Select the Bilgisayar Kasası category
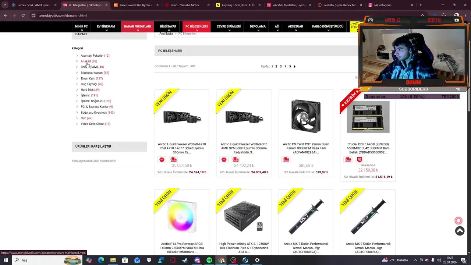Screen dimensions: 471x265 coord(95,73)
